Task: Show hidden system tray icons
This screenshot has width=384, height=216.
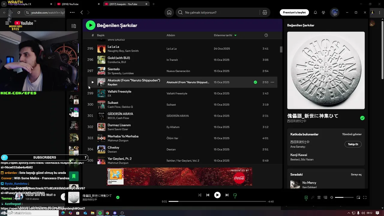Action: 349,213
